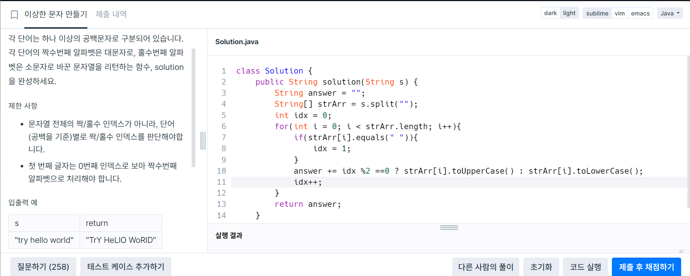The height and width of the screenshot is (276, 690).
Task: Click the public String solution line
Action: pos(337,82)
